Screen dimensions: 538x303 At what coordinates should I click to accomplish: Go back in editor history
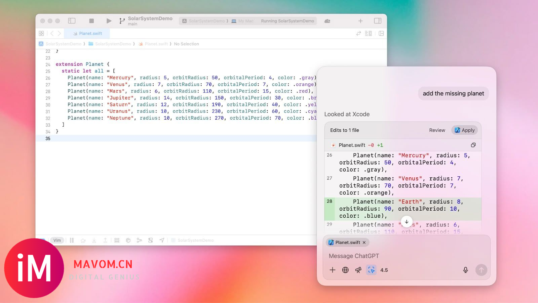[52, 33]
